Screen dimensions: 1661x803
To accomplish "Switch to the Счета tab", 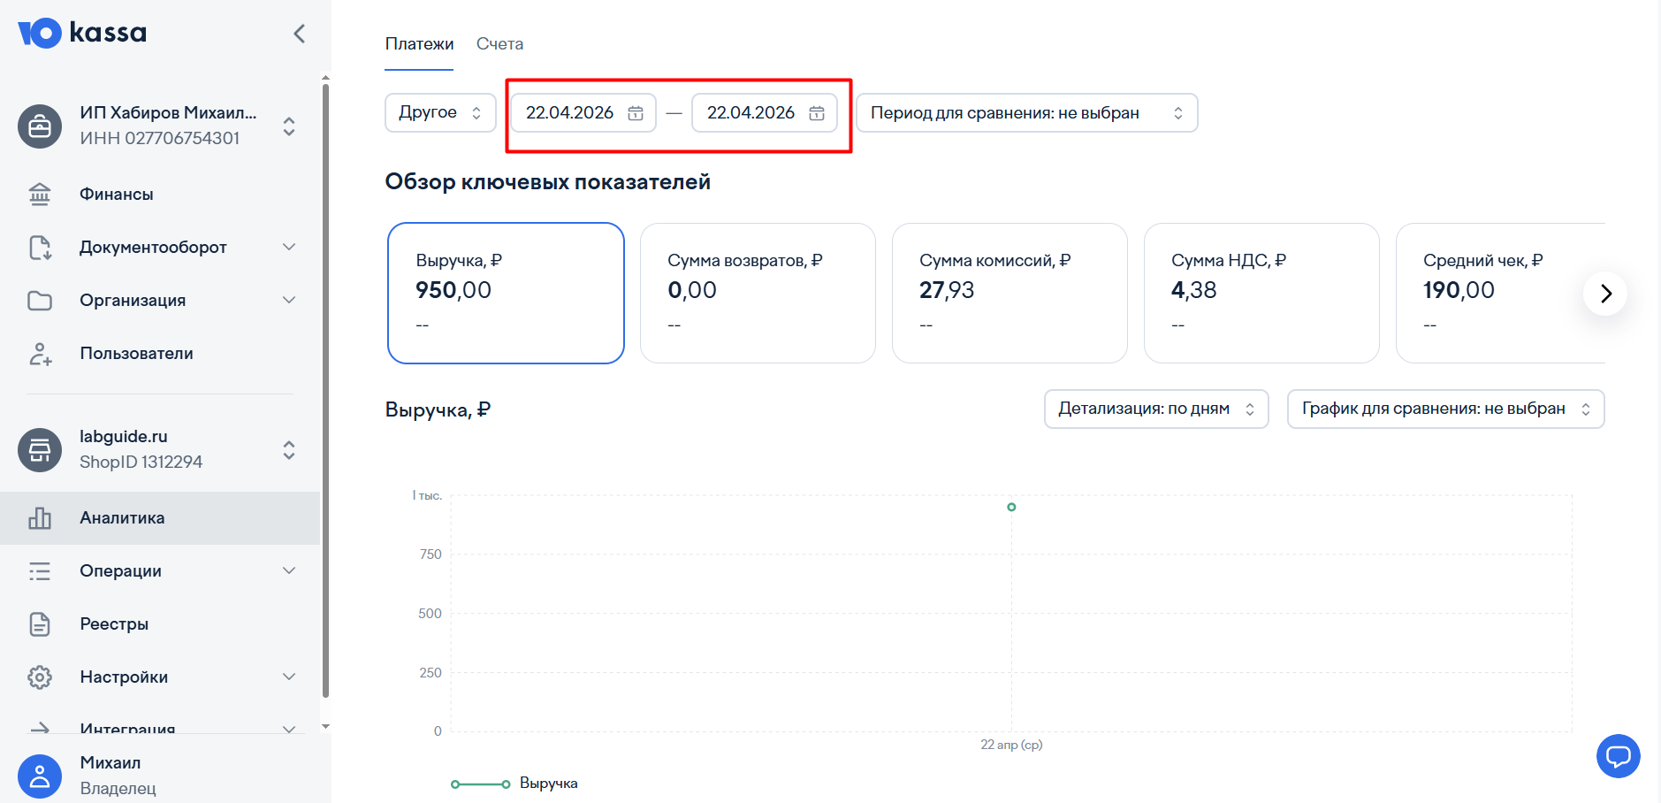I will pos(499,44).
